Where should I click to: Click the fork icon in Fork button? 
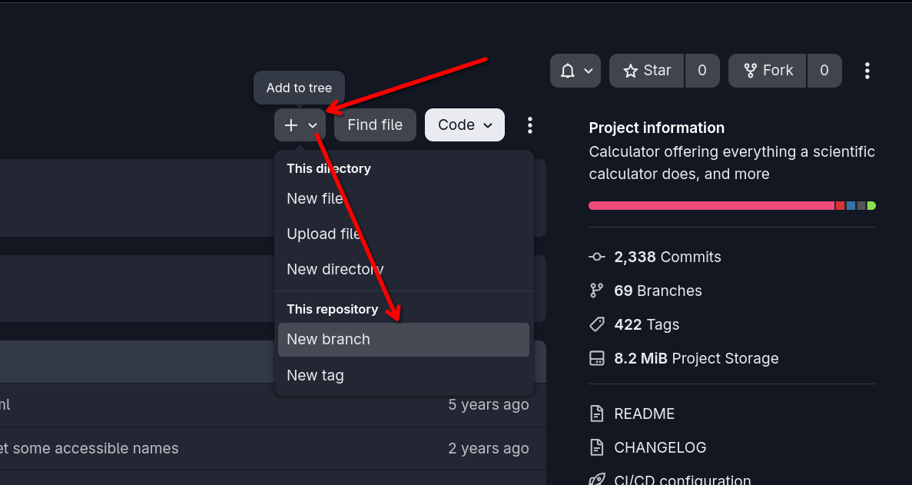[x=751, y=71]
